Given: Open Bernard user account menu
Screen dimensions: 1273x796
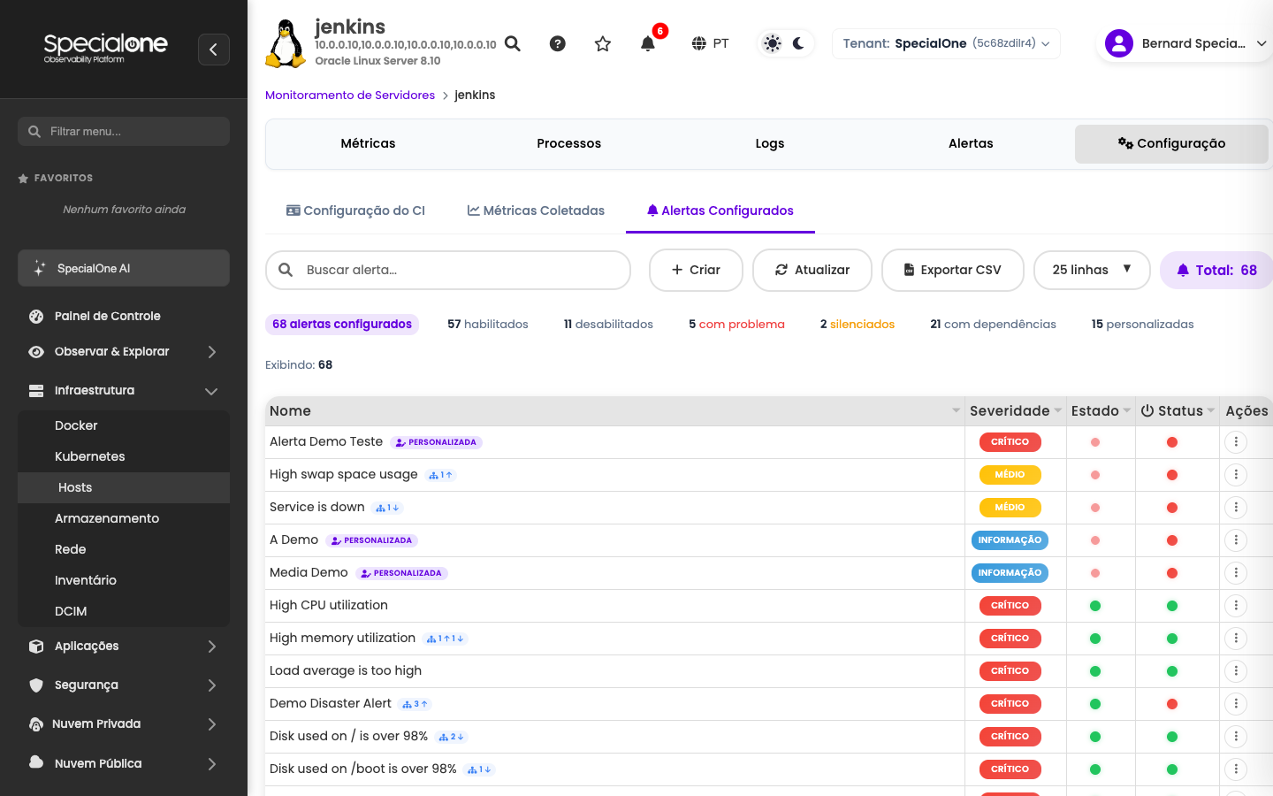Looking at the screenshot, I should click(x=1185, y=43).
